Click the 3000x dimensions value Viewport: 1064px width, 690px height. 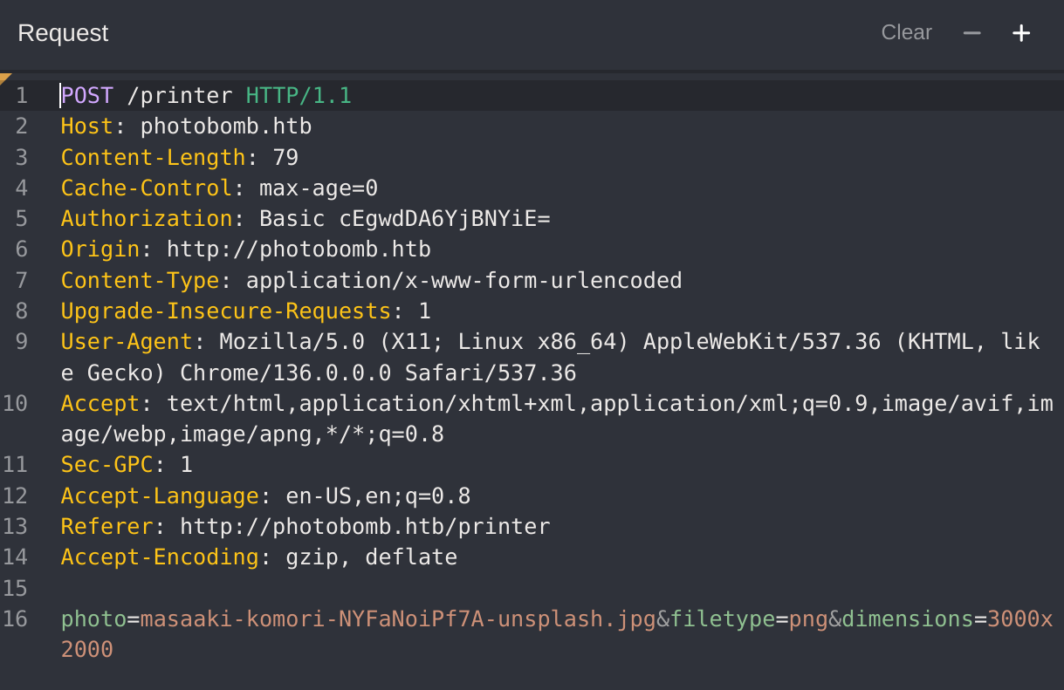click(x=1020, y=619)
